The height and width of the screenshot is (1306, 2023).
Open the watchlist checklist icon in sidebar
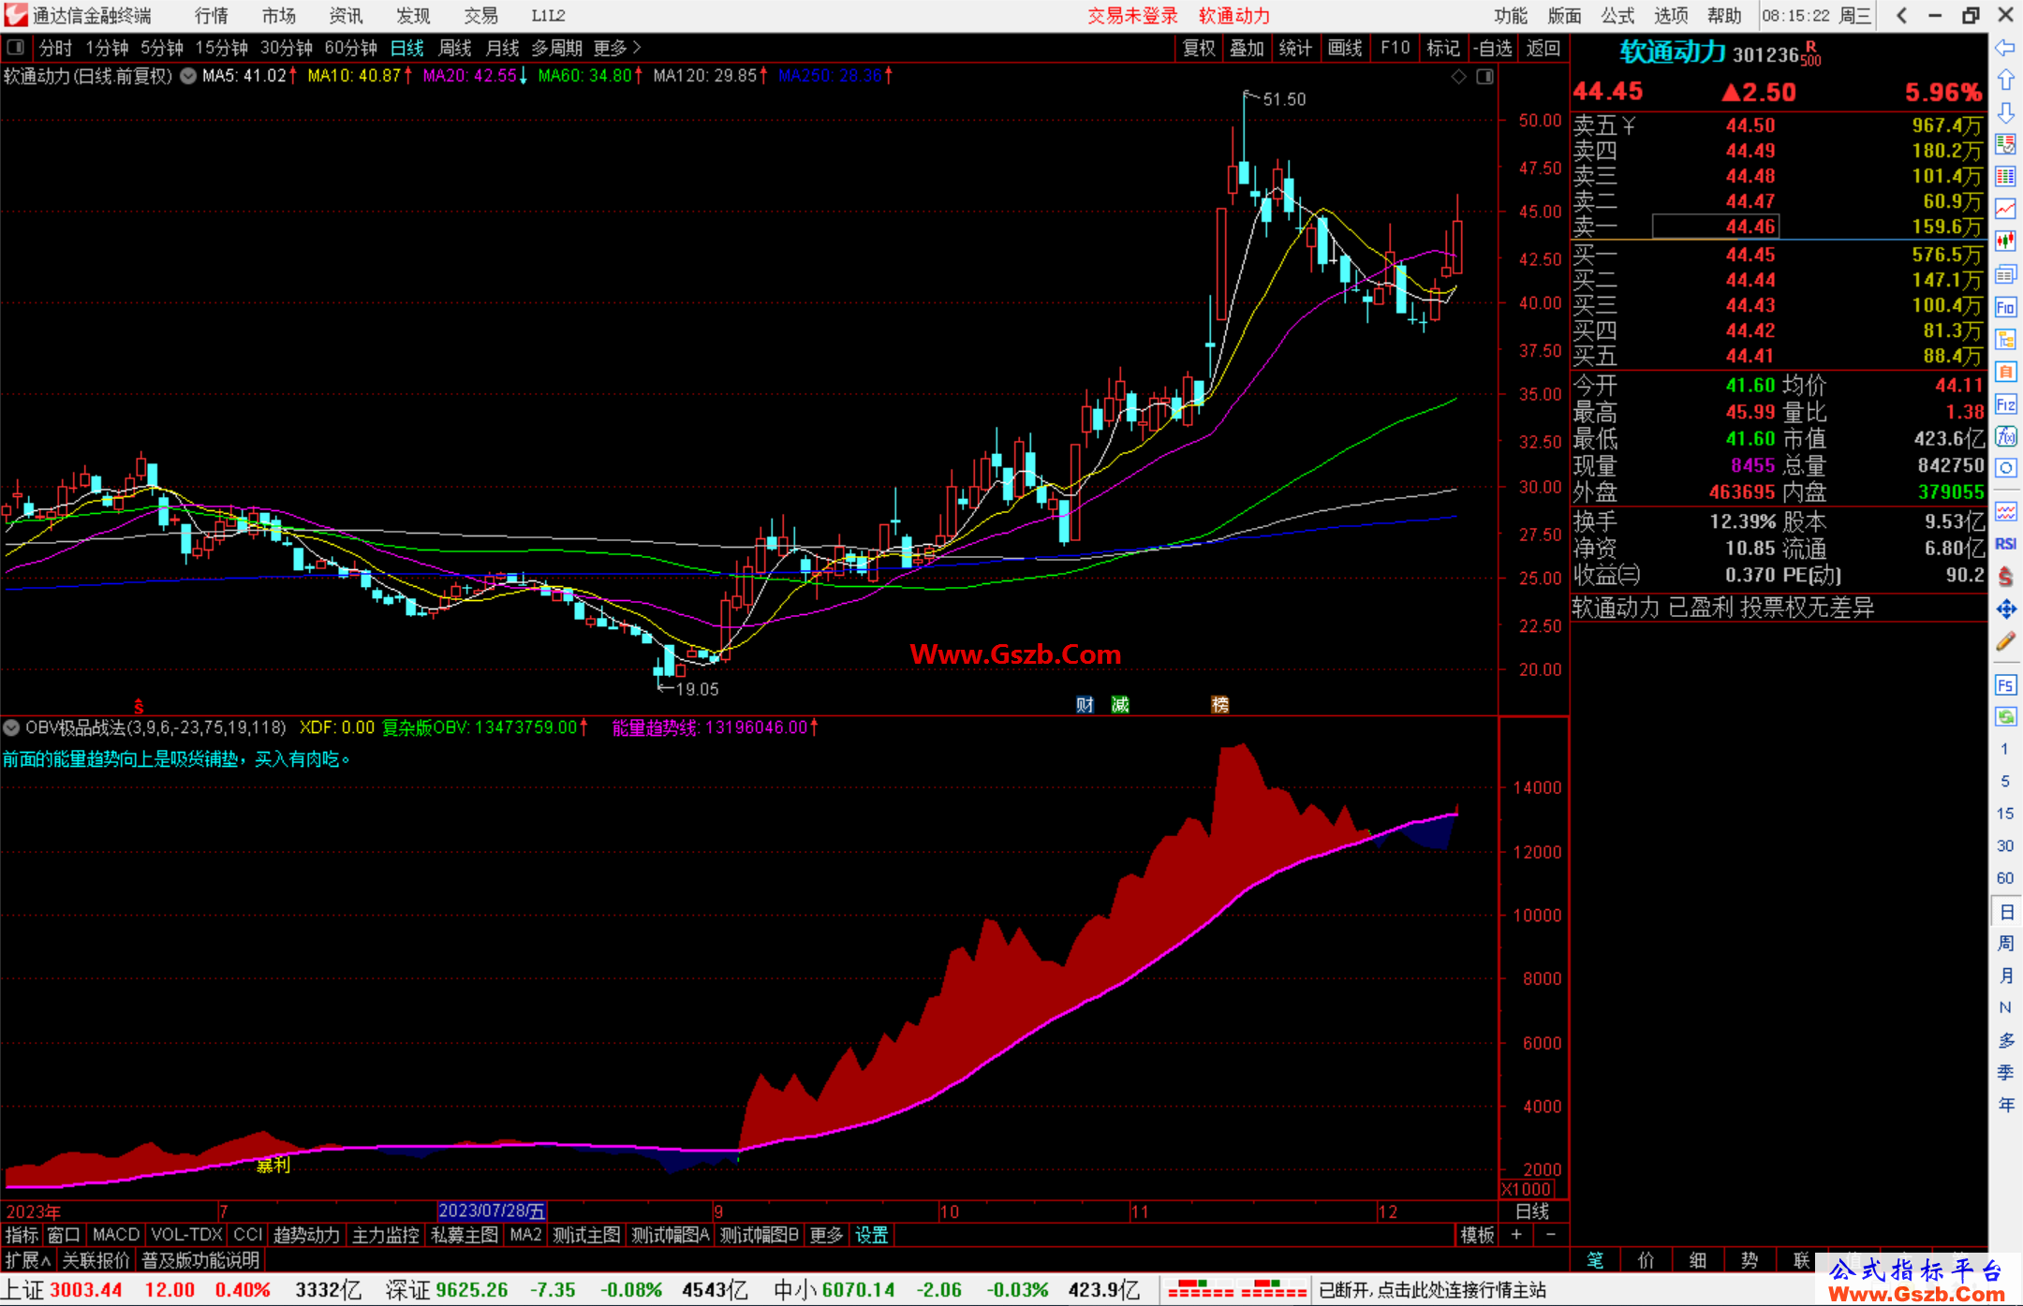click(x=2005, y=144)
